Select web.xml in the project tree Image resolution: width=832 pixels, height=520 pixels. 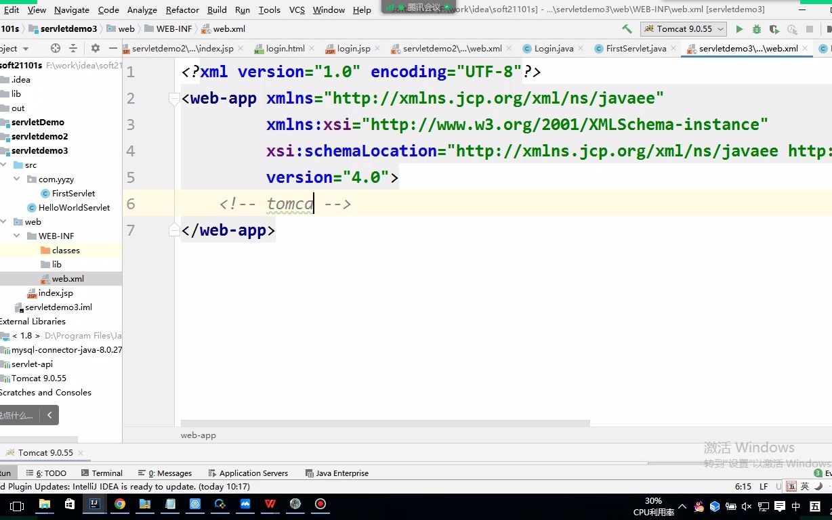[68, 279]
